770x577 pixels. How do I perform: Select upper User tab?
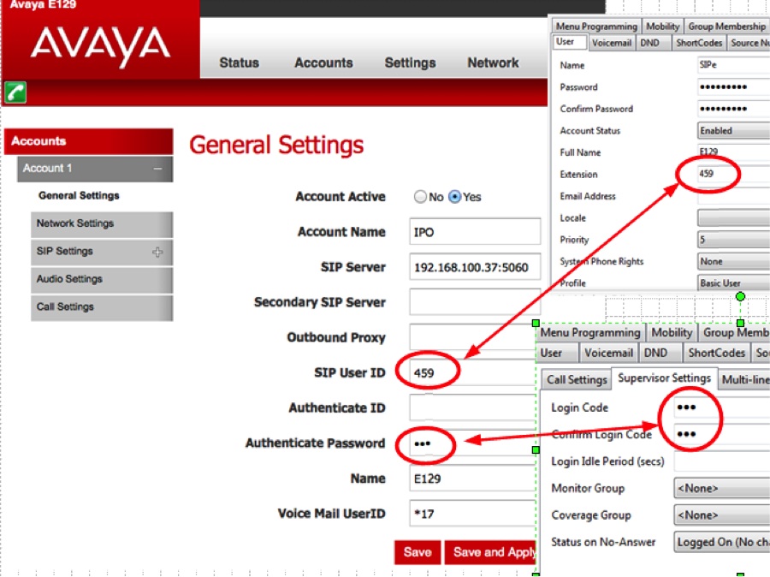(570, 42)
